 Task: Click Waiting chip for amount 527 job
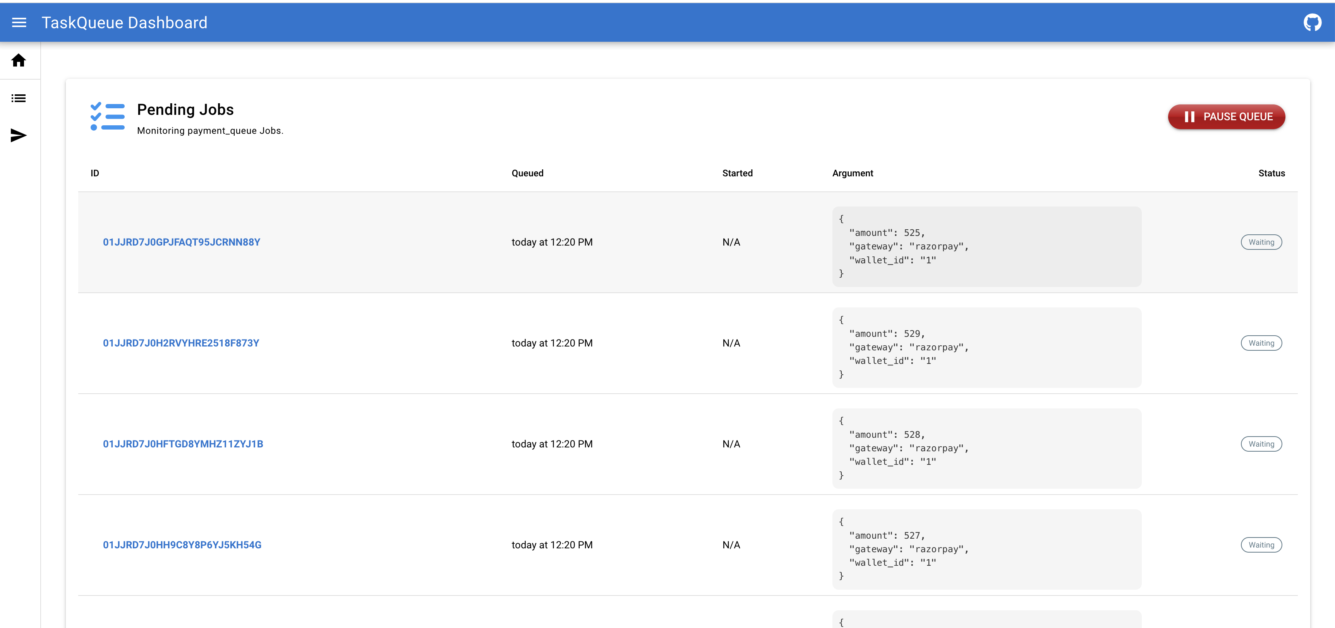1260,545
